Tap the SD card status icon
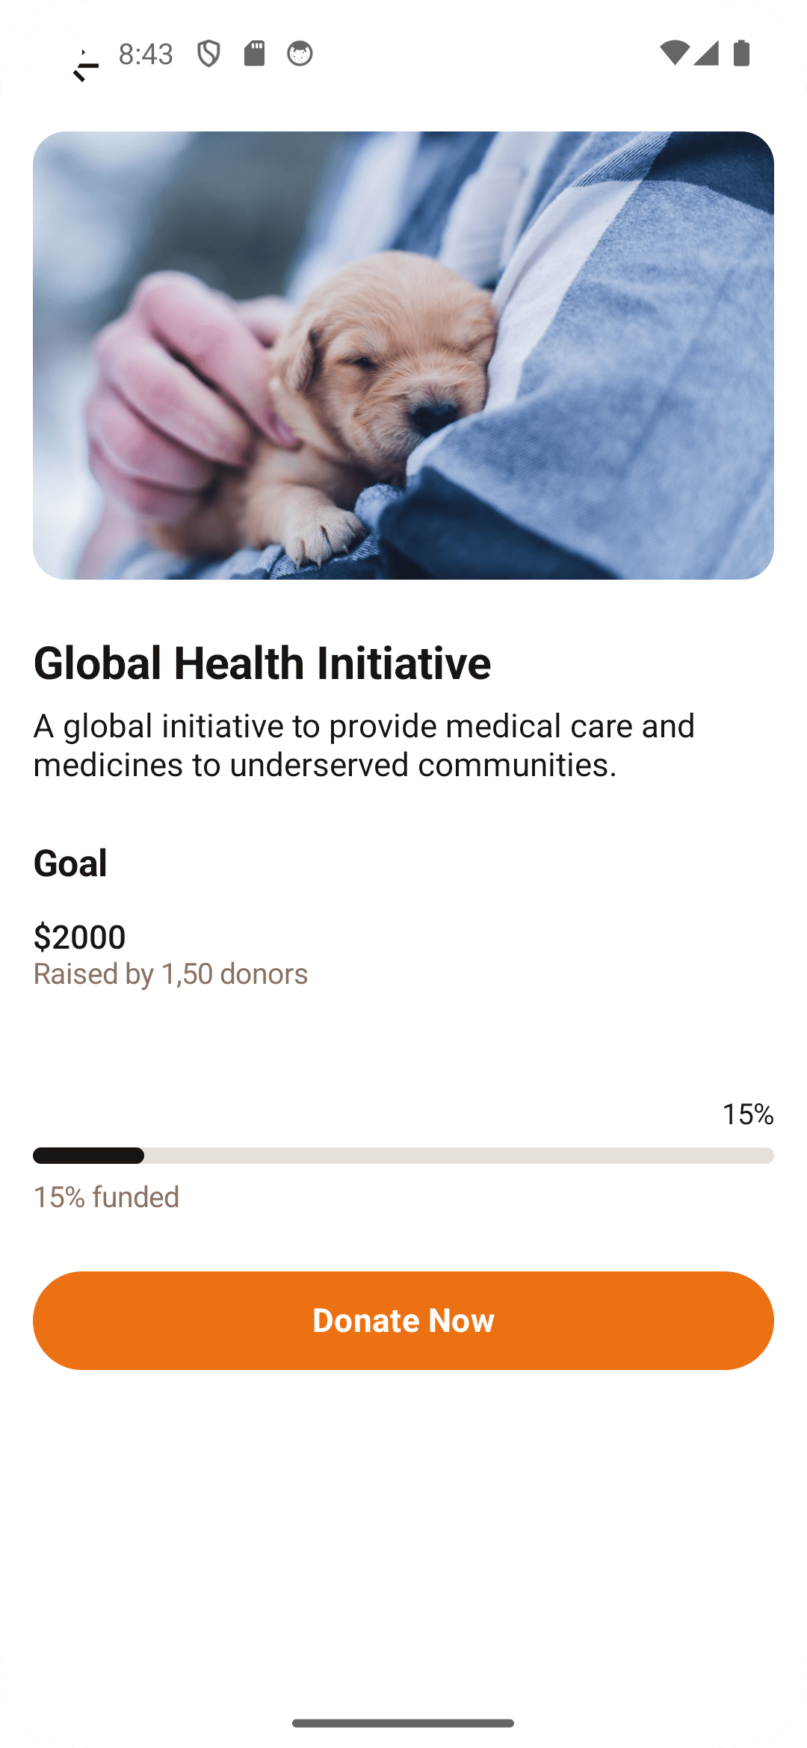807x1748 pixels. [254, 54]
